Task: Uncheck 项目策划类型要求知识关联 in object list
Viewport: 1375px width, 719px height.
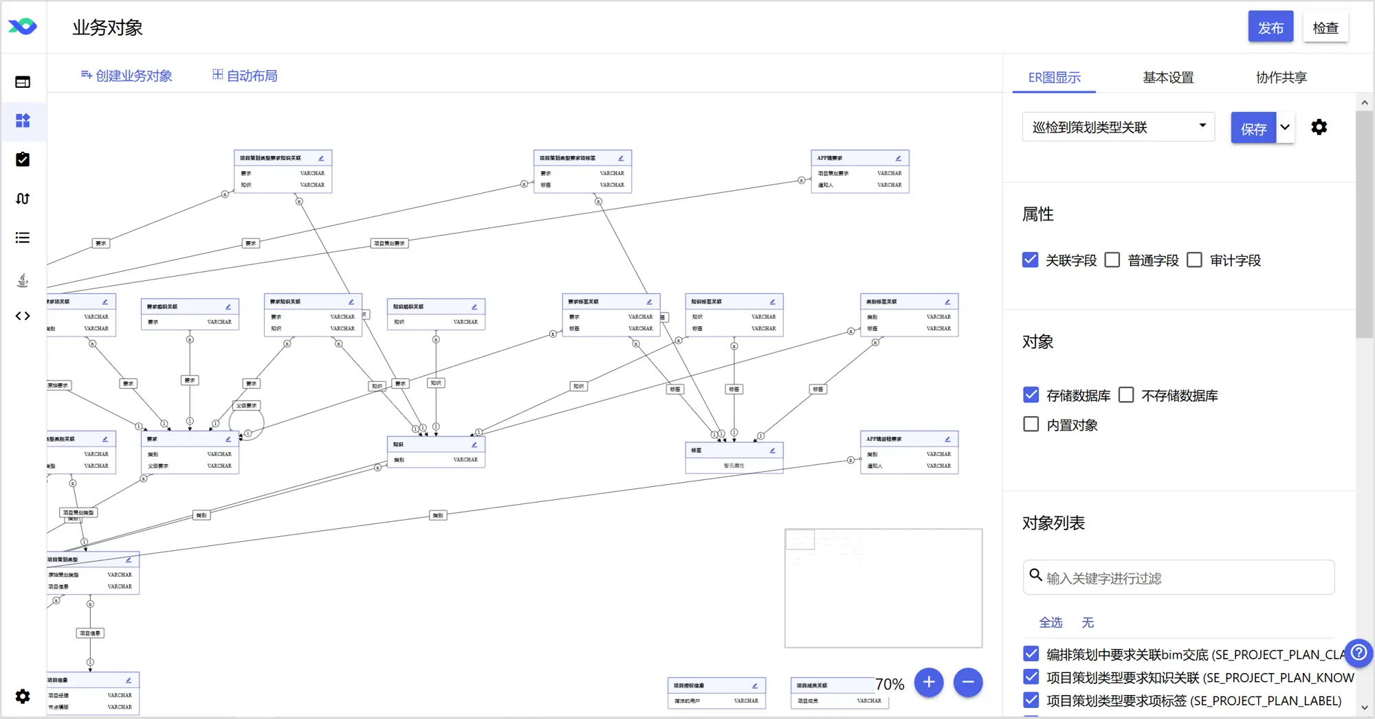Action: [x=1031, y=677]
